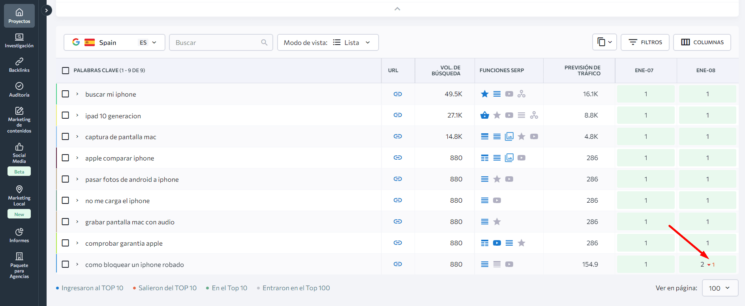Open Marketing Local section
The image size is (745, 306).
(19, 196)
